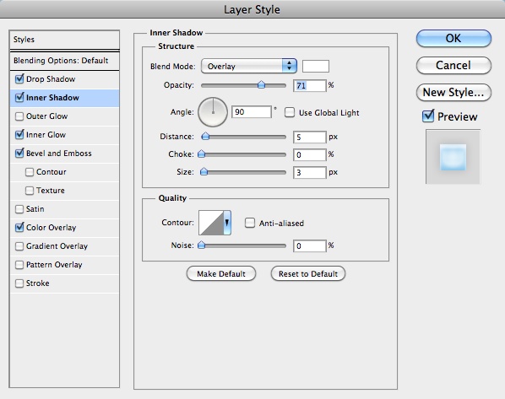Click the OK button
The image size is (505, 399).
453,38
